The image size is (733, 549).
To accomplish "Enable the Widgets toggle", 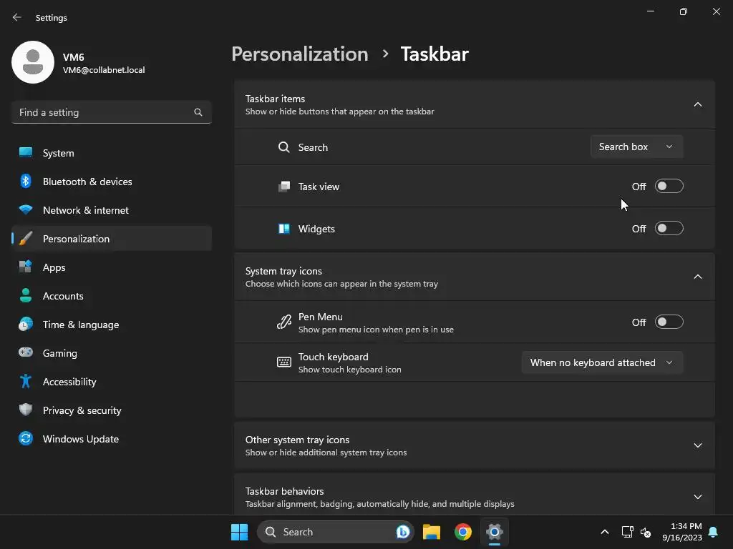I will coord(669,228).
